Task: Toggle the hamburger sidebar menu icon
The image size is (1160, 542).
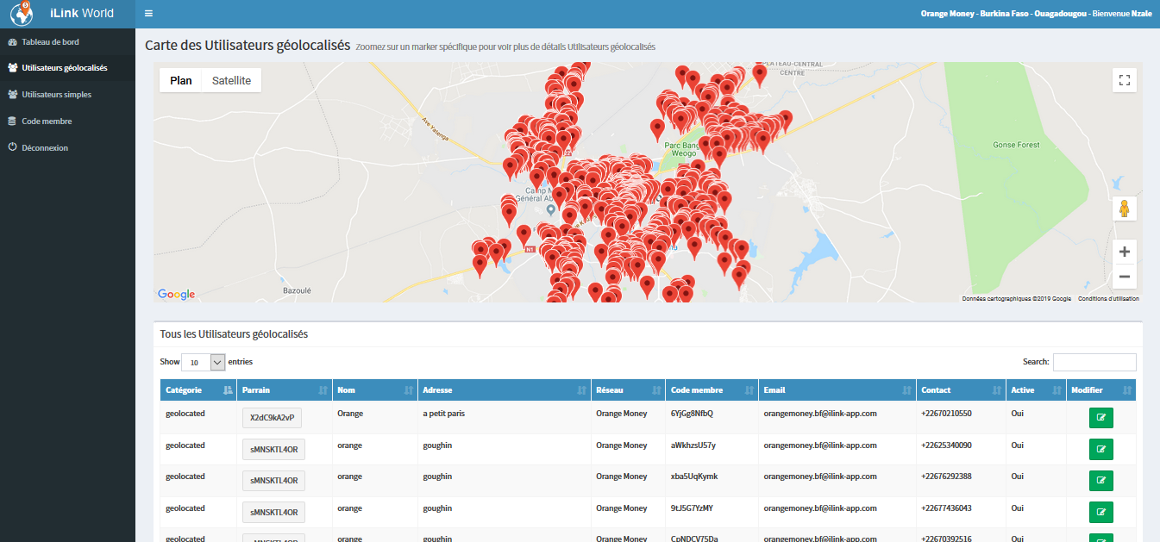Action: click(149, 14)
